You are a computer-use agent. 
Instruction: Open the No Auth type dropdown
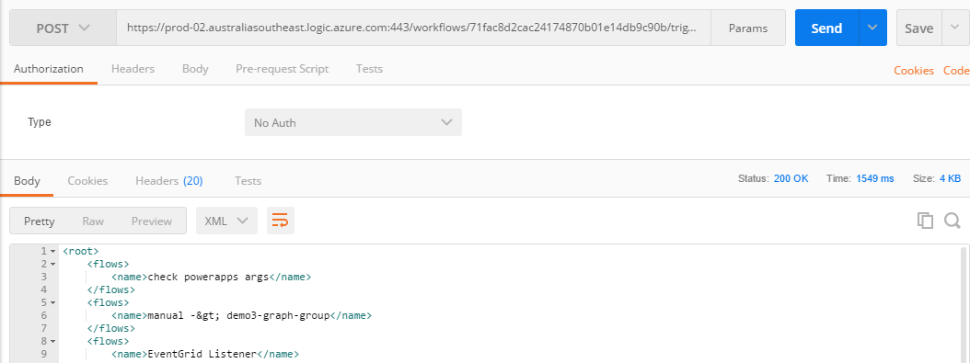[x=353, y=122]
